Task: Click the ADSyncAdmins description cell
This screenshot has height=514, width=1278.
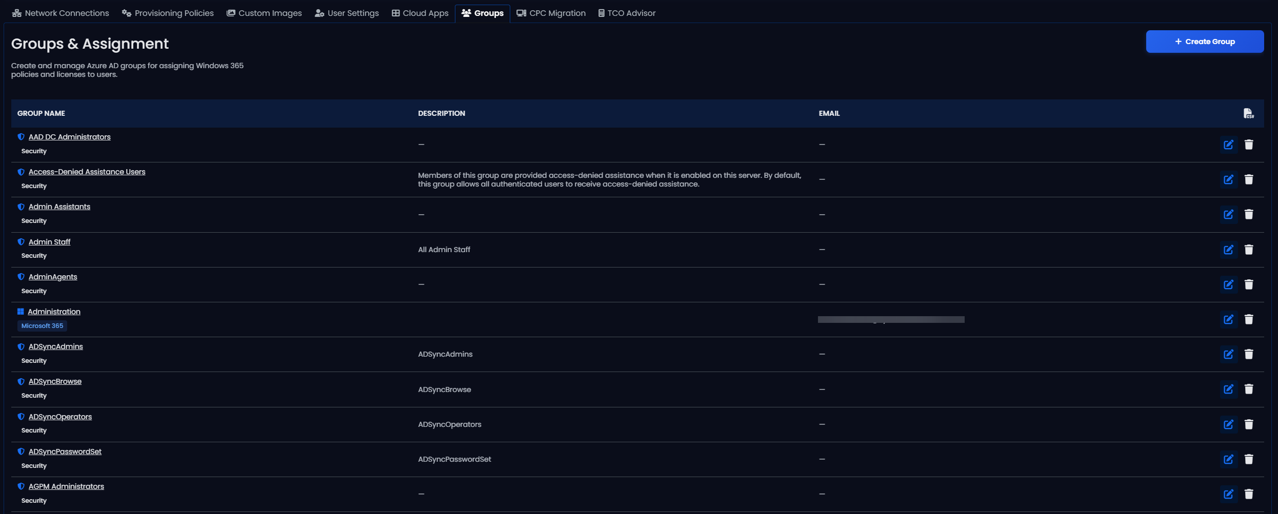Action: pos(445,354)
